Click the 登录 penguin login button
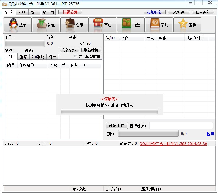This screenshot has width=218, height=194. click(18, 25)
